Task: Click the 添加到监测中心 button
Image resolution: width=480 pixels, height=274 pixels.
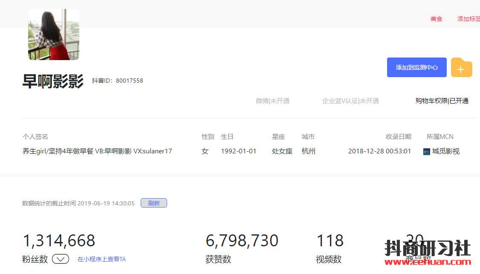Action: 416,67
